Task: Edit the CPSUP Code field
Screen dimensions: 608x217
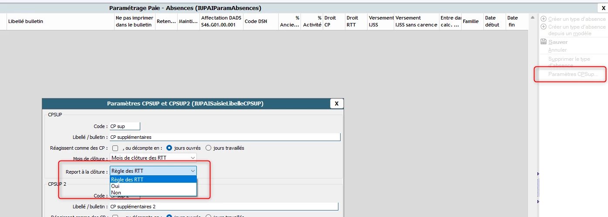Action: [125, 126]
